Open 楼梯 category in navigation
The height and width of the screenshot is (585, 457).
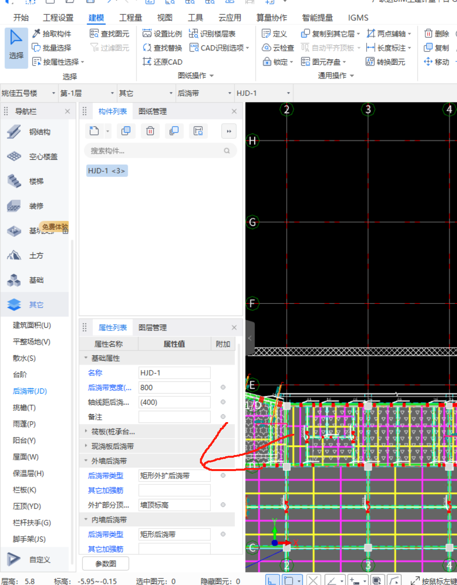coord(34,181)
